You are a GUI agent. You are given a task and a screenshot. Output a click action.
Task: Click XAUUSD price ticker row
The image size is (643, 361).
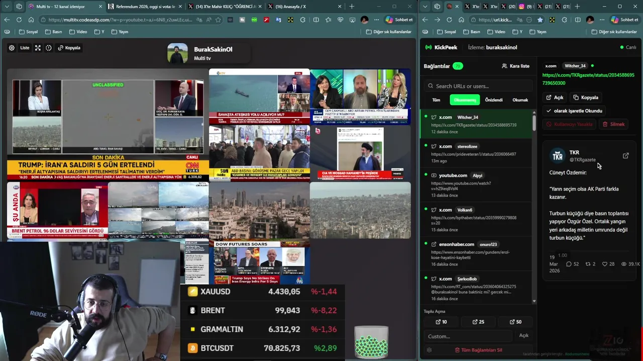coord(262,291)
